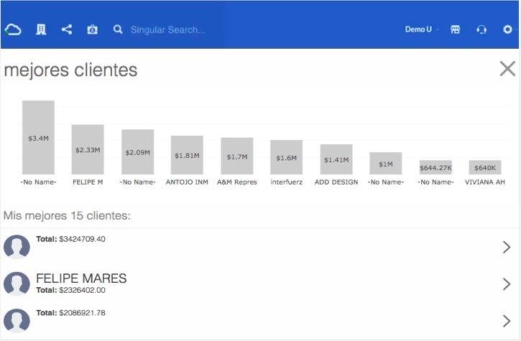Click the cloud home icon

click(x=14, y=30)
